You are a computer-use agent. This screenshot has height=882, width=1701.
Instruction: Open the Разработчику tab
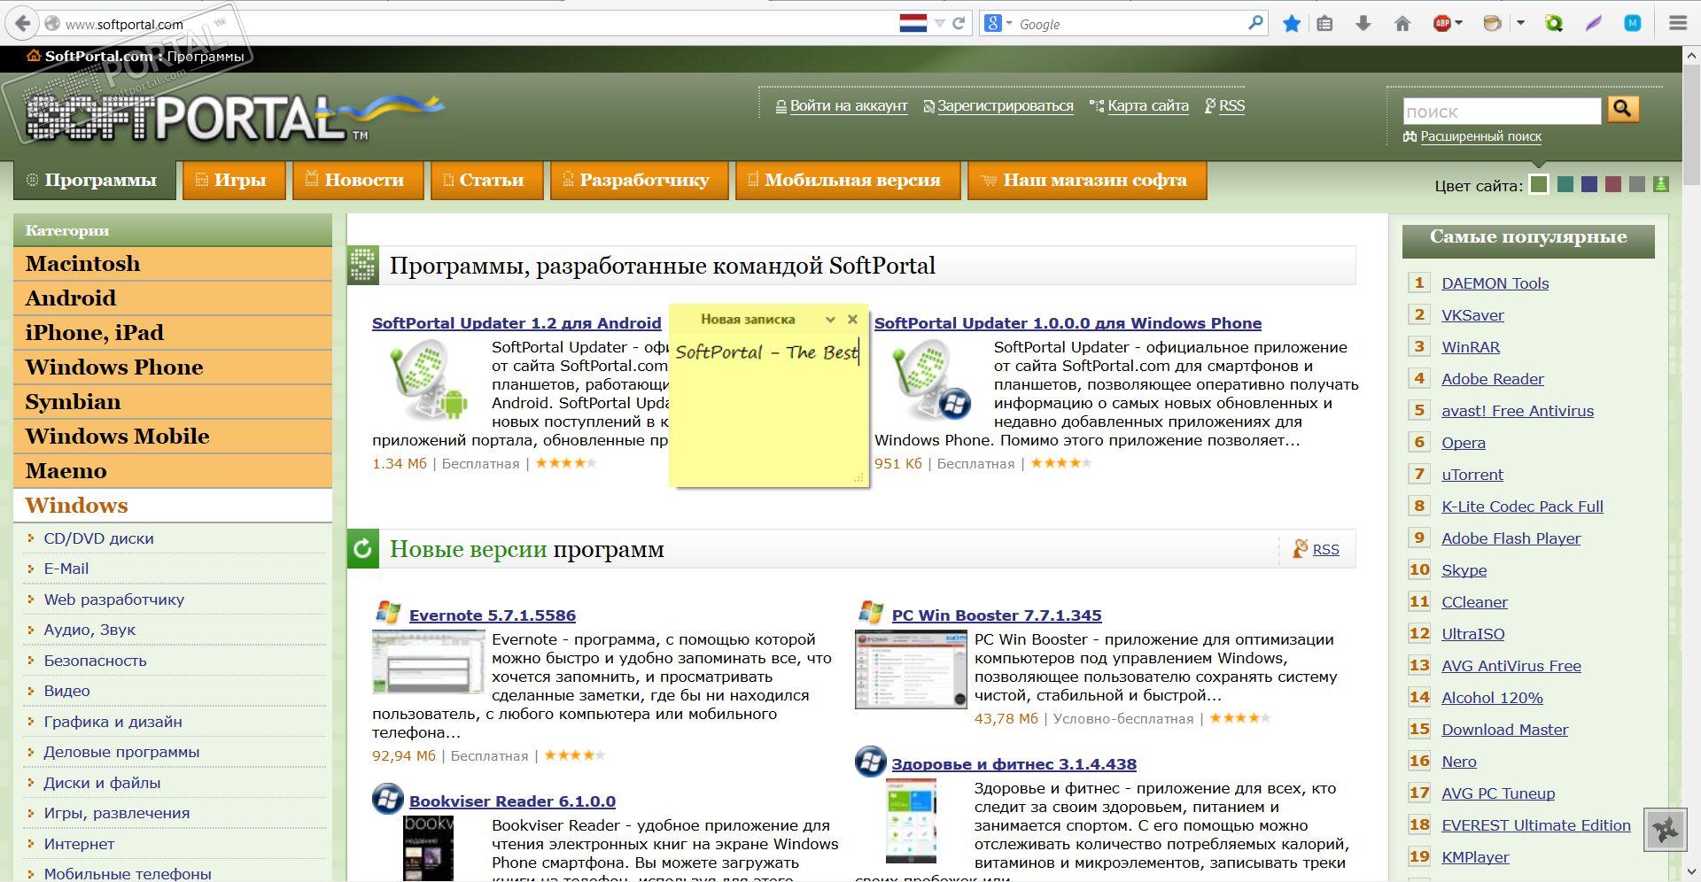coord(639,180)
